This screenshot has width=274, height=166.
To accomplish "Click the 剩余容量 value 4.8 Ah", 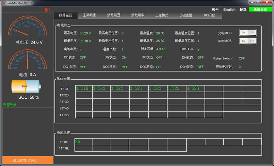I will pos(161,49).
